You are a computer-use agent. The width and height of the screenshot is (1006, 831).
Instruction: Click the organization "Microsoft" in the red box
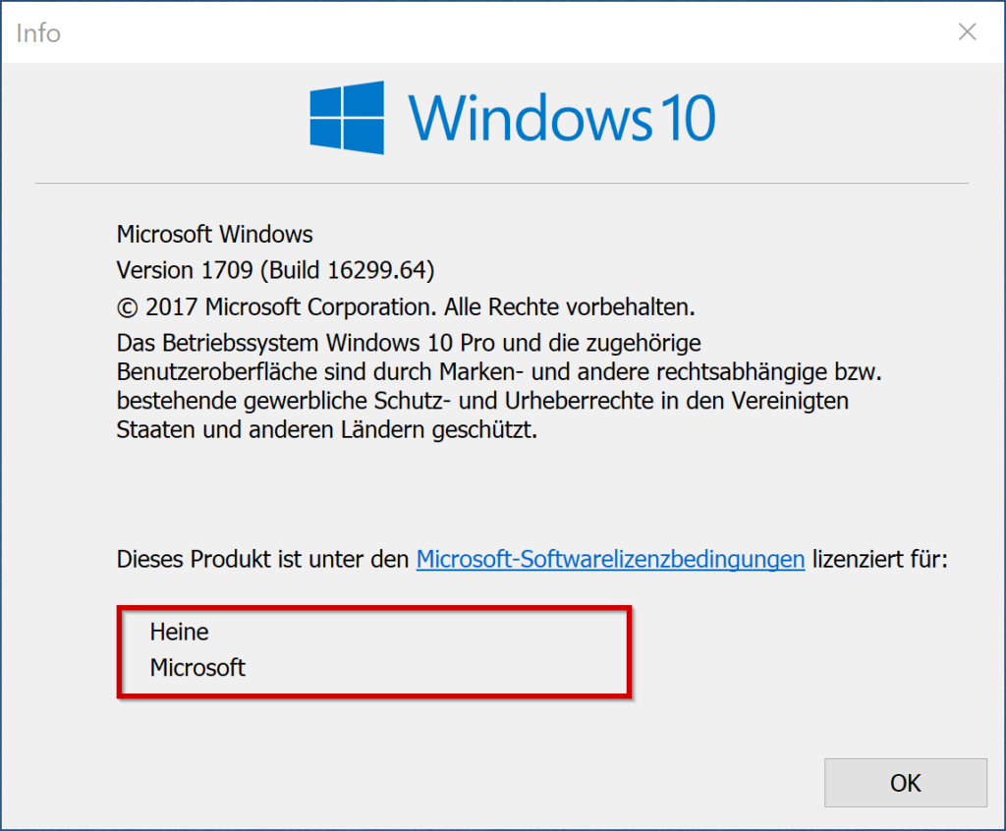[x=197, y=668]
